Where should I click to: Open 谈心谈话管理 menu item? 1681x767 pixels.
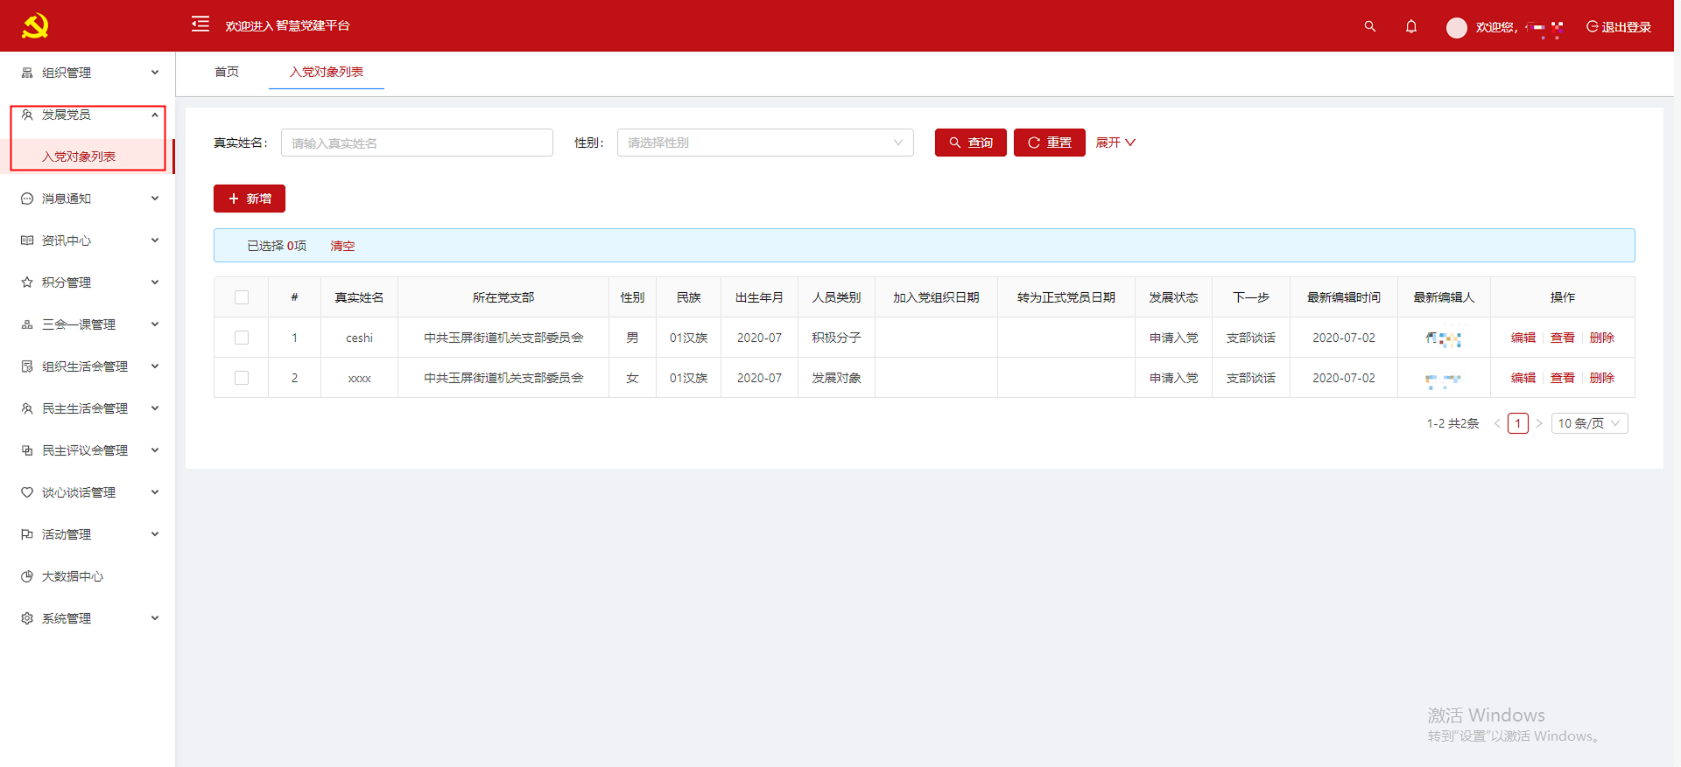[88, 492]
